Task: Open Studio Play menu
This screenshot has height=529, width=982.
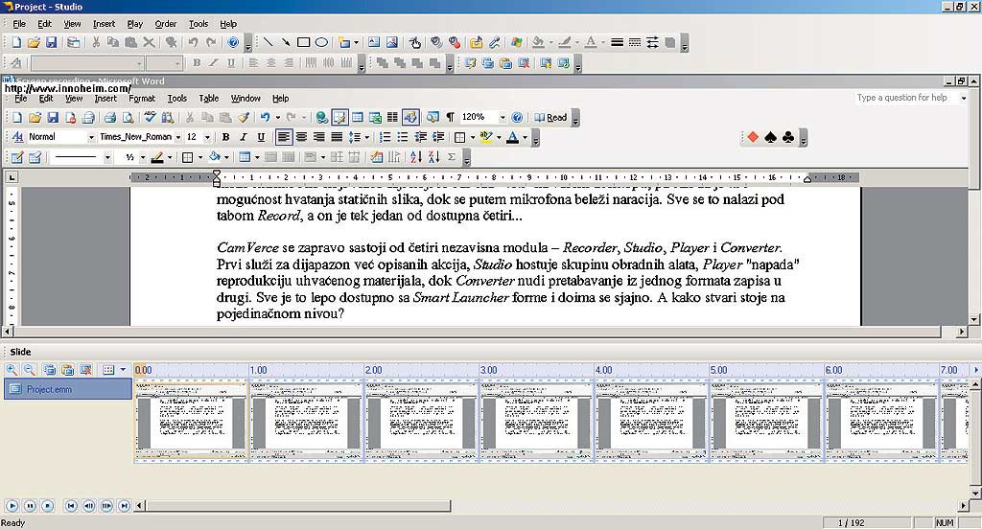Action: coord(134,24)
